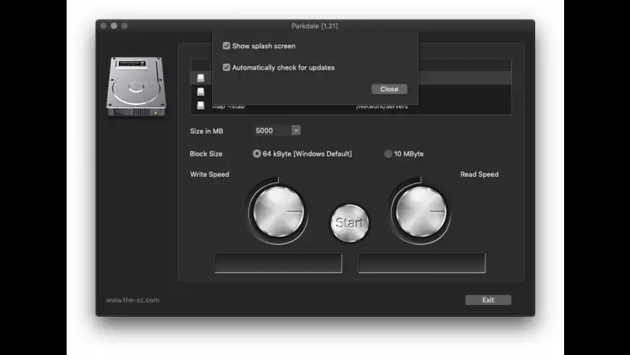Select the 10 MByte block size

coord(387,154)
